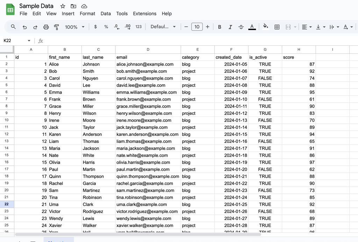Select the Paint format tool

pos(56,27)
